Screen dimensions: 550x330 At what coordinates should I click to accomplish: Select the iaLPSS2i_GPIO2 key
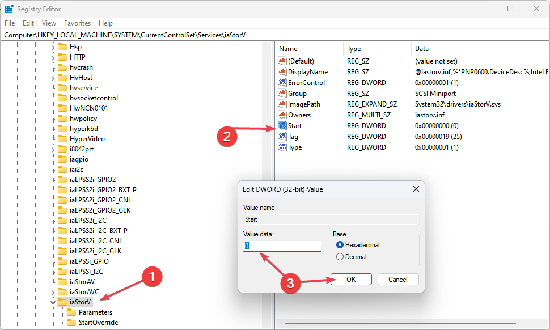[x=92, y=180]
